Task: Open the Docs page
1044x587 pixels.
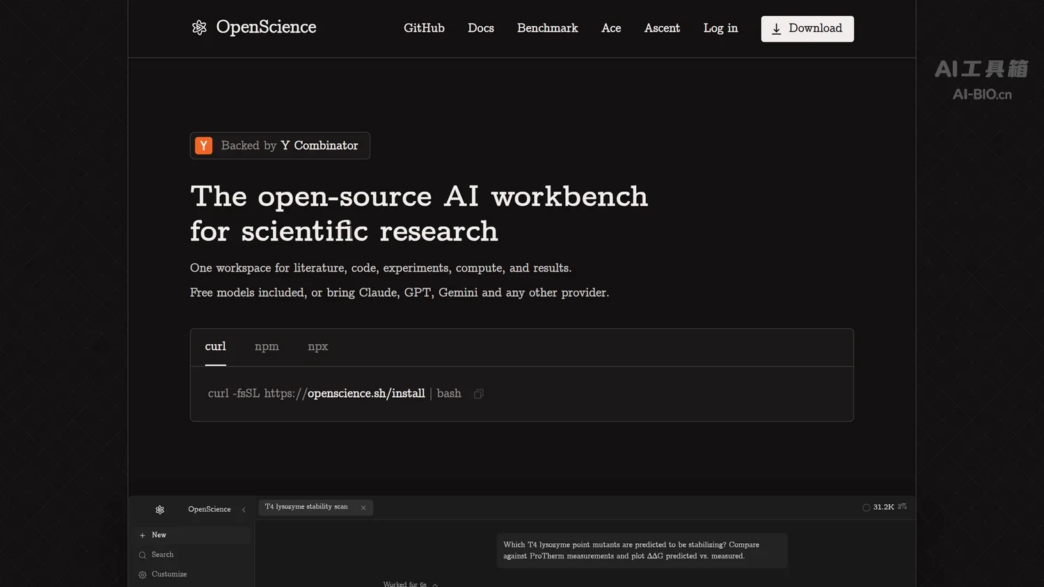Action: [481, 28]
